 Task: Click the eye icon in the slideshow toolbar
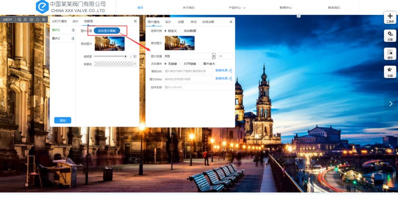click(44, 20)
